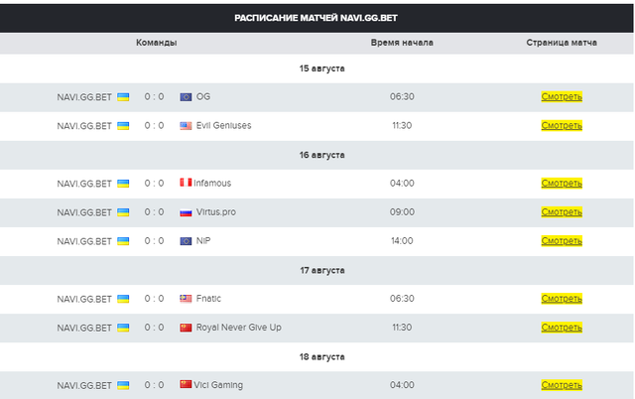Open the watch link for Vici Gaming match
The image size is (635, 399).
tap(562, 385)
